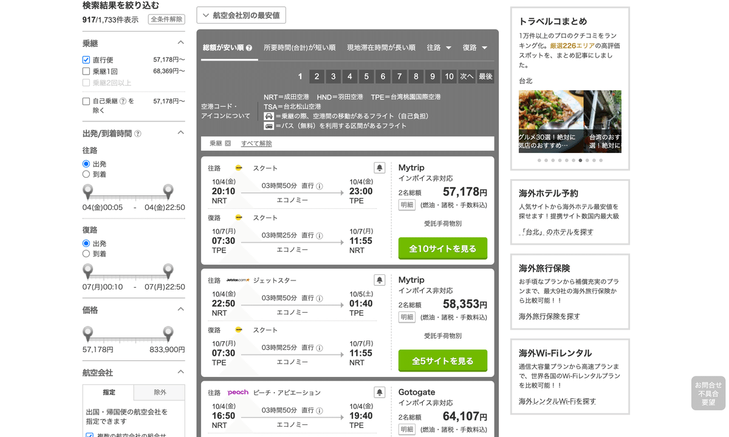Select 往路 出発 radio button
This screenshot has width=729, height=437.
coord(86,164)
